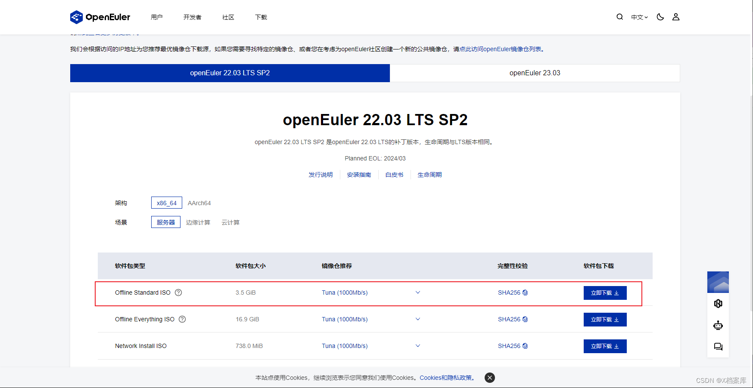This screenshot has width=753, height=388.
Task: Open the 安装指南 link
Action: [x=359, y=175]
